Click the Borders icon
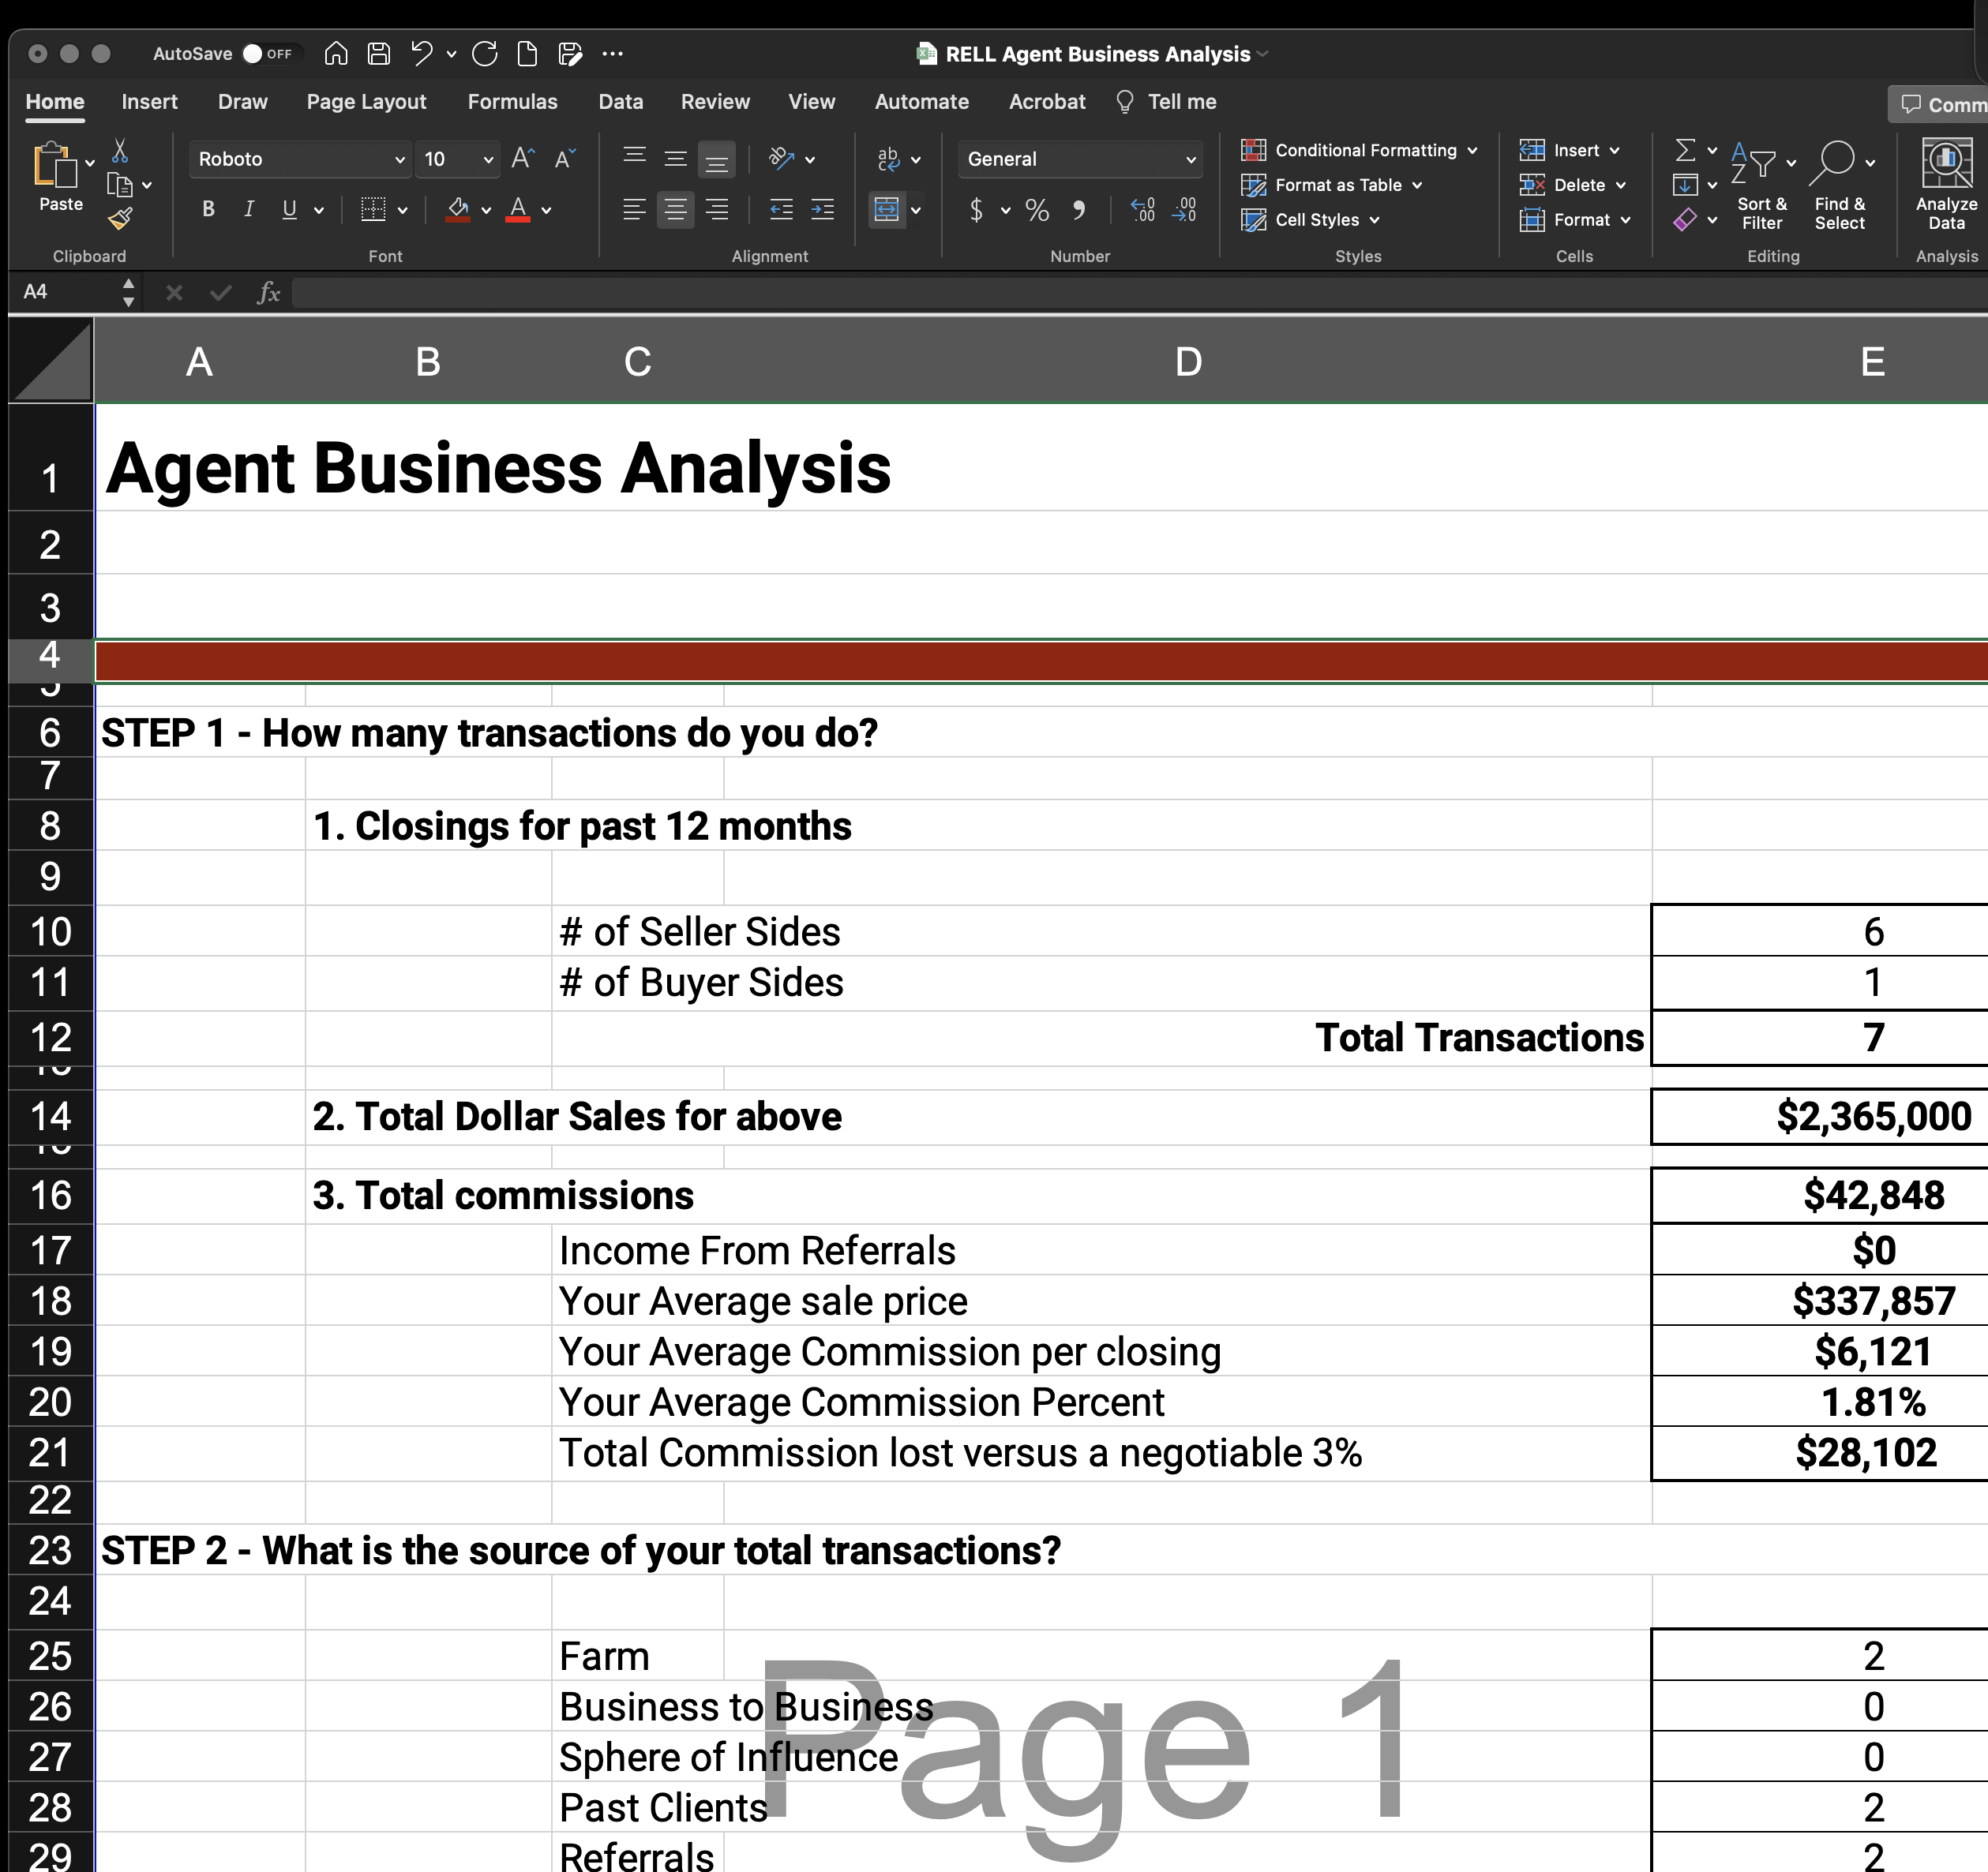 tap(373, 209)
